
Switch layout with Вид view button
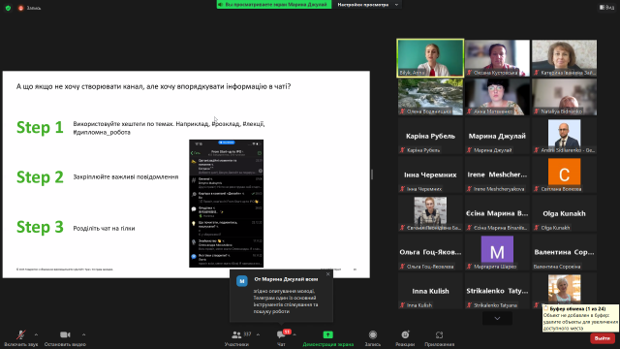click(606, 7)
